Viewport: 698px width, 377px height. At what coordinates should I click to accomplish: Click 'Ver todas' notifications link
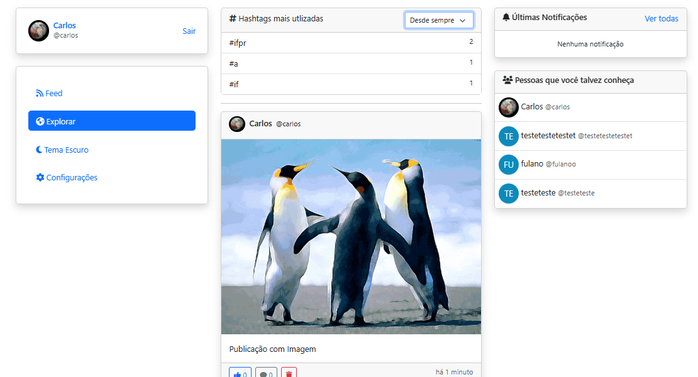(x=661, y=19)
